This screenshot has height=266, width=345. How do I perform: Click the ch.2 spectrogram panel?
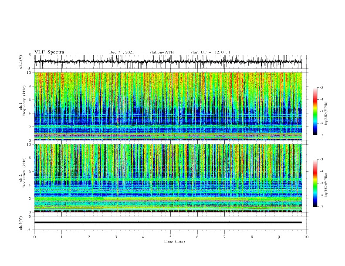pos(168,178)
